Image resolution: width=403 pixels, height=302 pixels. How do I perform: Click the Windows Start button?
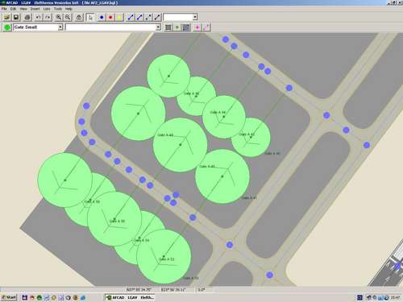coord(9,297)
